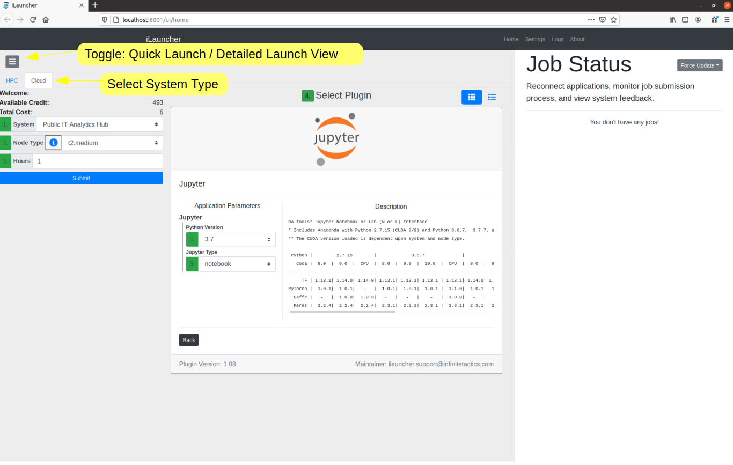Open Firefox library icon

pyautogui.click(x=672, y=19)
